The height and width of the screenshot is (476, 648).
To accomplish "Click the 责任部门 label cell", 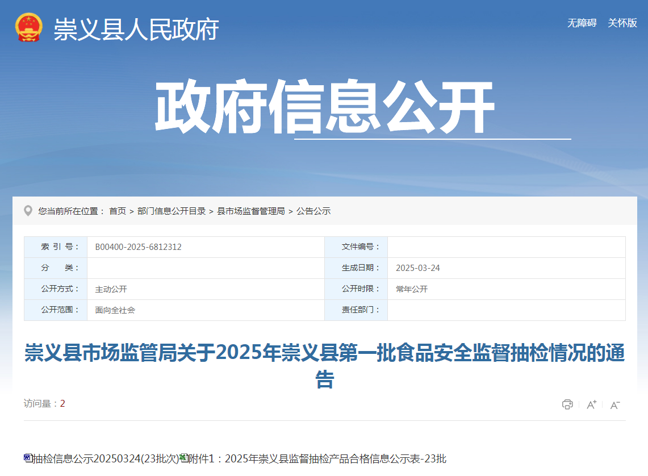I will tap(356, 310).
